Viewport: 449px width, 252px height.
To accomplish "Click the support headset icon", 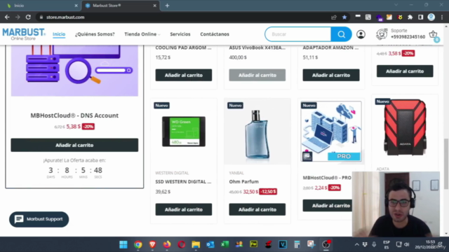I will click(382, 34).
